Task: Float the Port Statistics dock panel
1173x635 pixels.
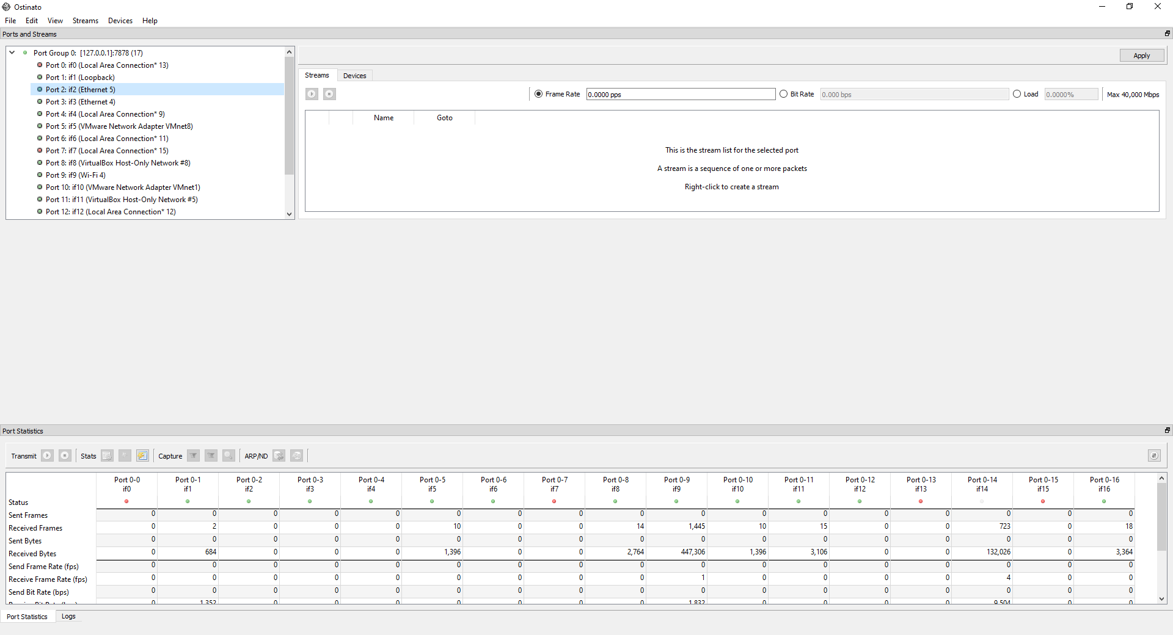Action: click(x=1167, y=430)
